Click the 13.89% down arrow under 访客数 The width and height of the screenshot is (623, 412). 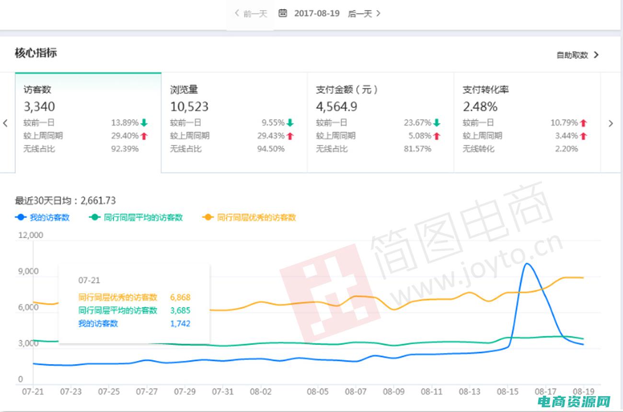tap(144, 123)
